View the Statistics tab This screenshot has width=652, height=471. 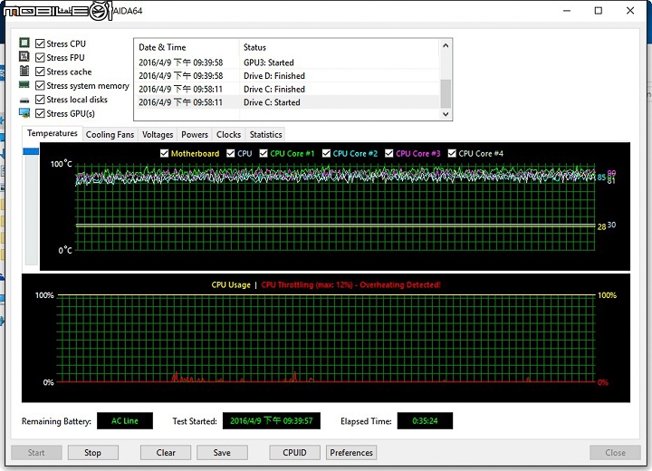[265, 134]
